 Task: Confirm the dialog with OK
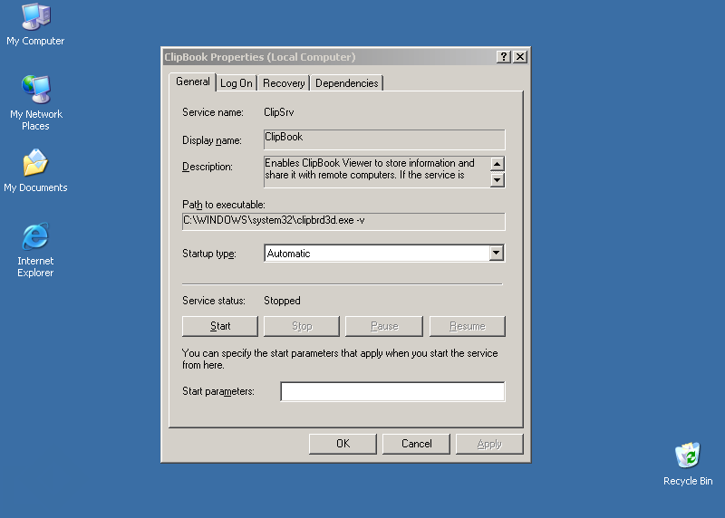point(343,444)
